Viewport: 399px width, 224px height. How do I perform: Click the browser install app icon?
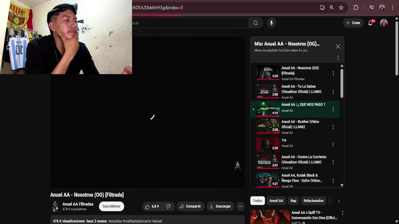[x=322, y=7]
